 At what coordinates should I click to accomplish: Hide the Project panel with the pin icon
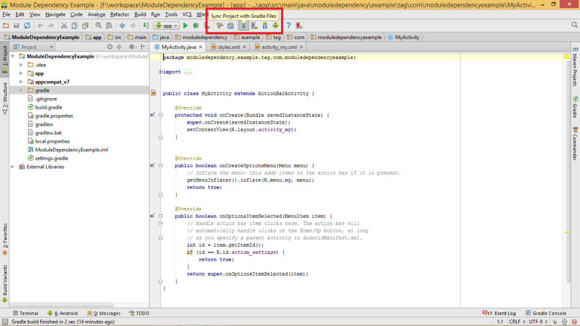[x=143, y=47]
